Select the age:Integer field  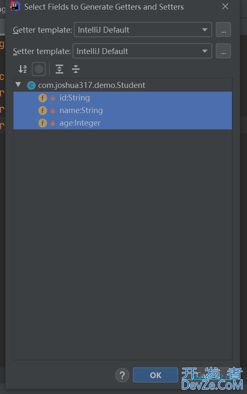[x=123, y=123]
